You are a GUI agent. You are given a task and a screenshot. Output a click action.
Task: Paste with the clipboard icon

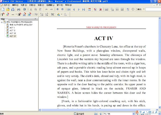(41, 9)
